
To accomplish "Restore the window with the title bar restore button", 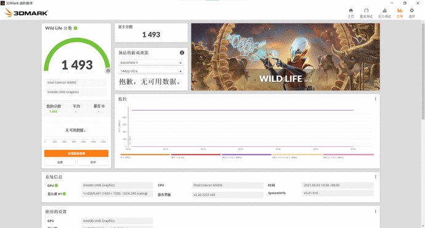I will click(405, 3).
